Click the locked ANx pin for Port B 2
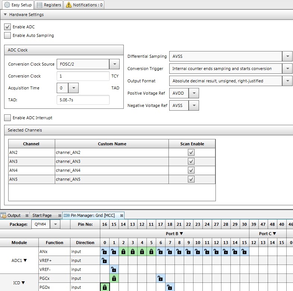Image resolution: width=293 pixels, height=291 pixels. (123, 252)
